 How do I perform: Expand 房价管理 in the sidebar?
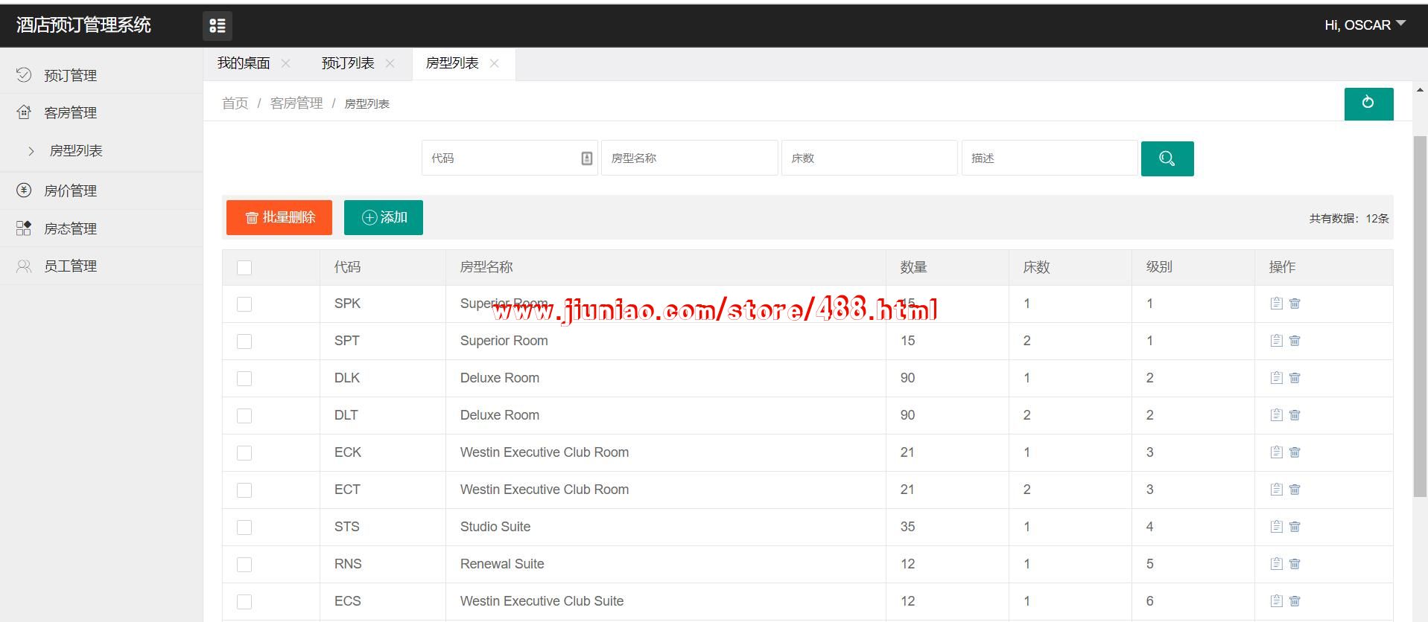(x=70, y=191)
